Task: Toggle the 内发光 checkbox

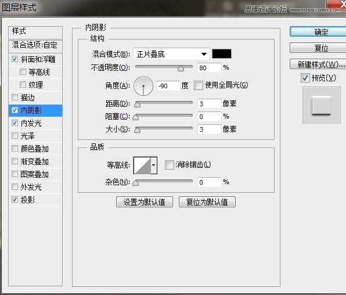Action: (x=15, y=123)
